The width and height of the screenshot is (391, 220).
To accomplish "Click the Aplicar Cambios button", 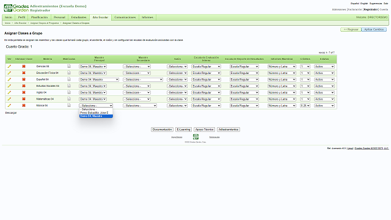I will point(374,29).
